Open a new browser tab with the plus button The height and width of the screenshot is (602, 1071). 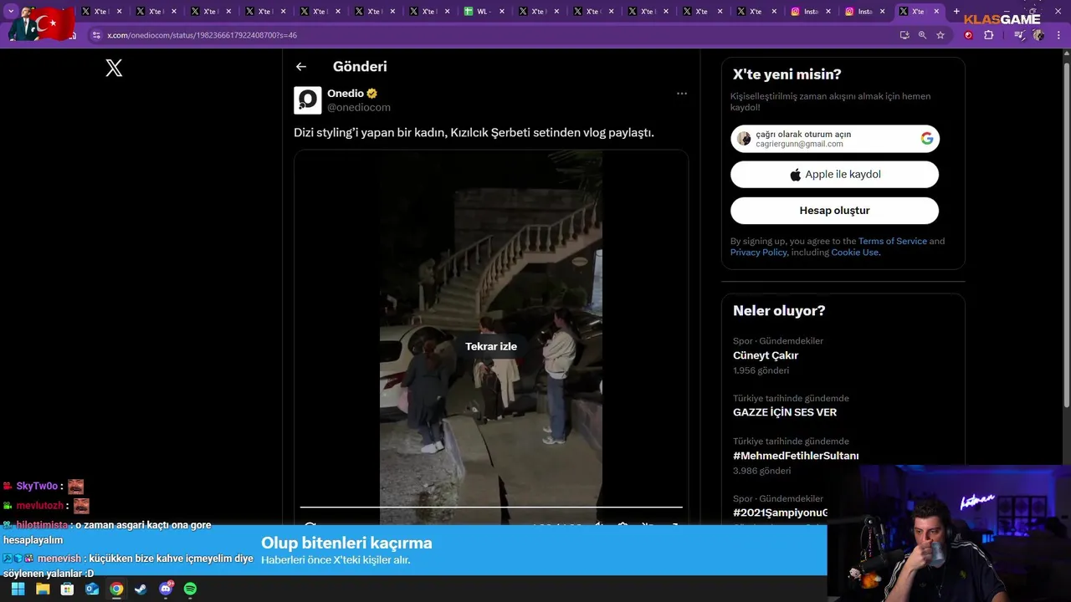coord(956,12)
